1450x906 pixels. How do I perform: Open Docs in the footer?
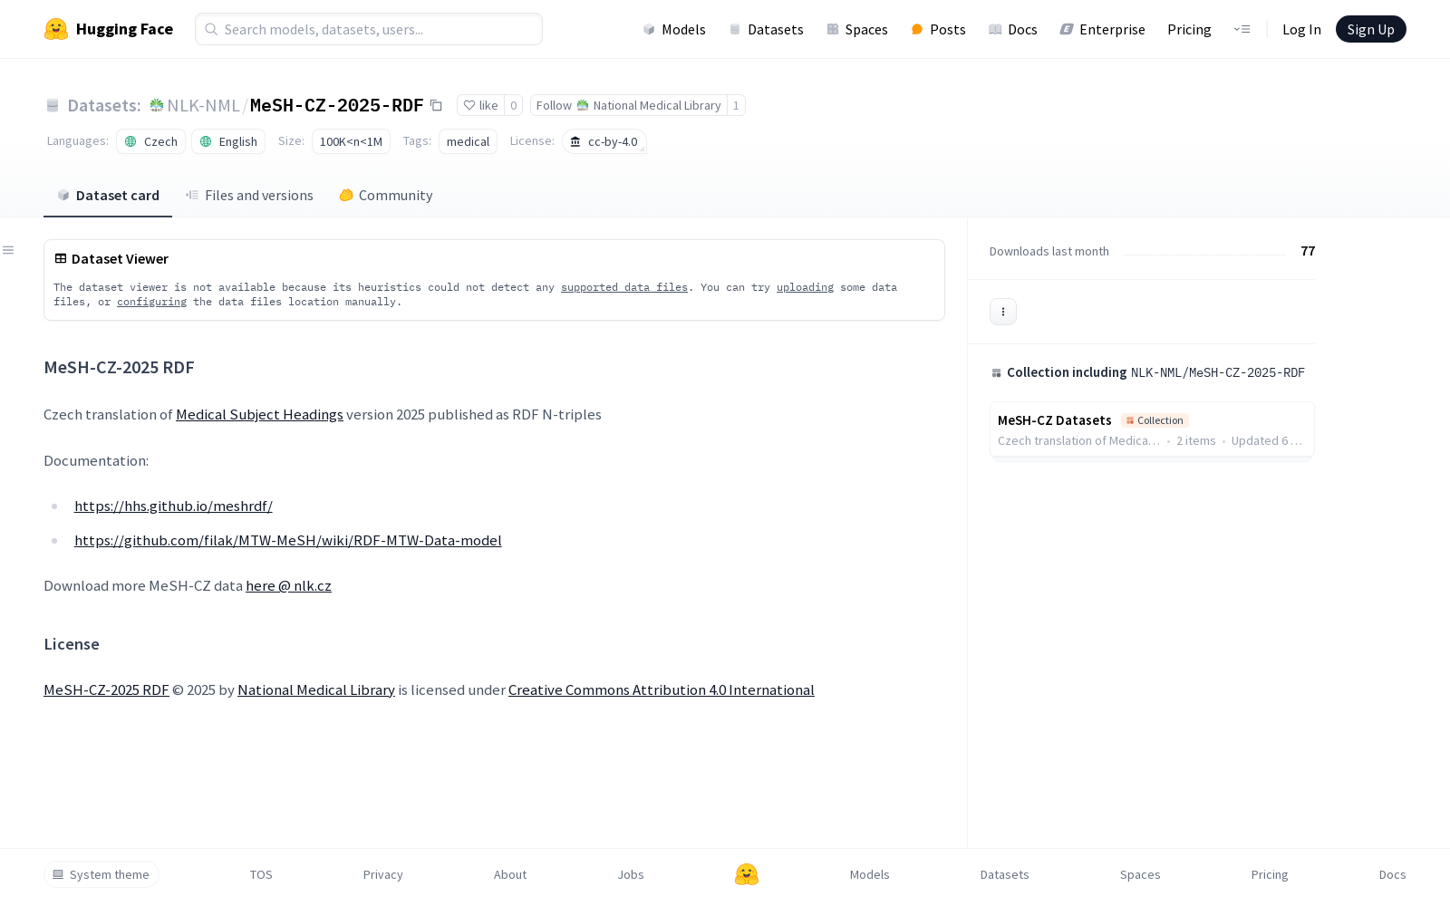[x=1393, y=874]
